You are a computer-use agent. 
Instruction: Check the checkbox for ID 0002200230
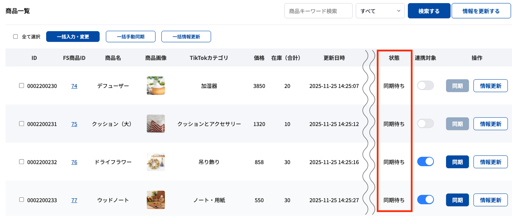[22, 85]
